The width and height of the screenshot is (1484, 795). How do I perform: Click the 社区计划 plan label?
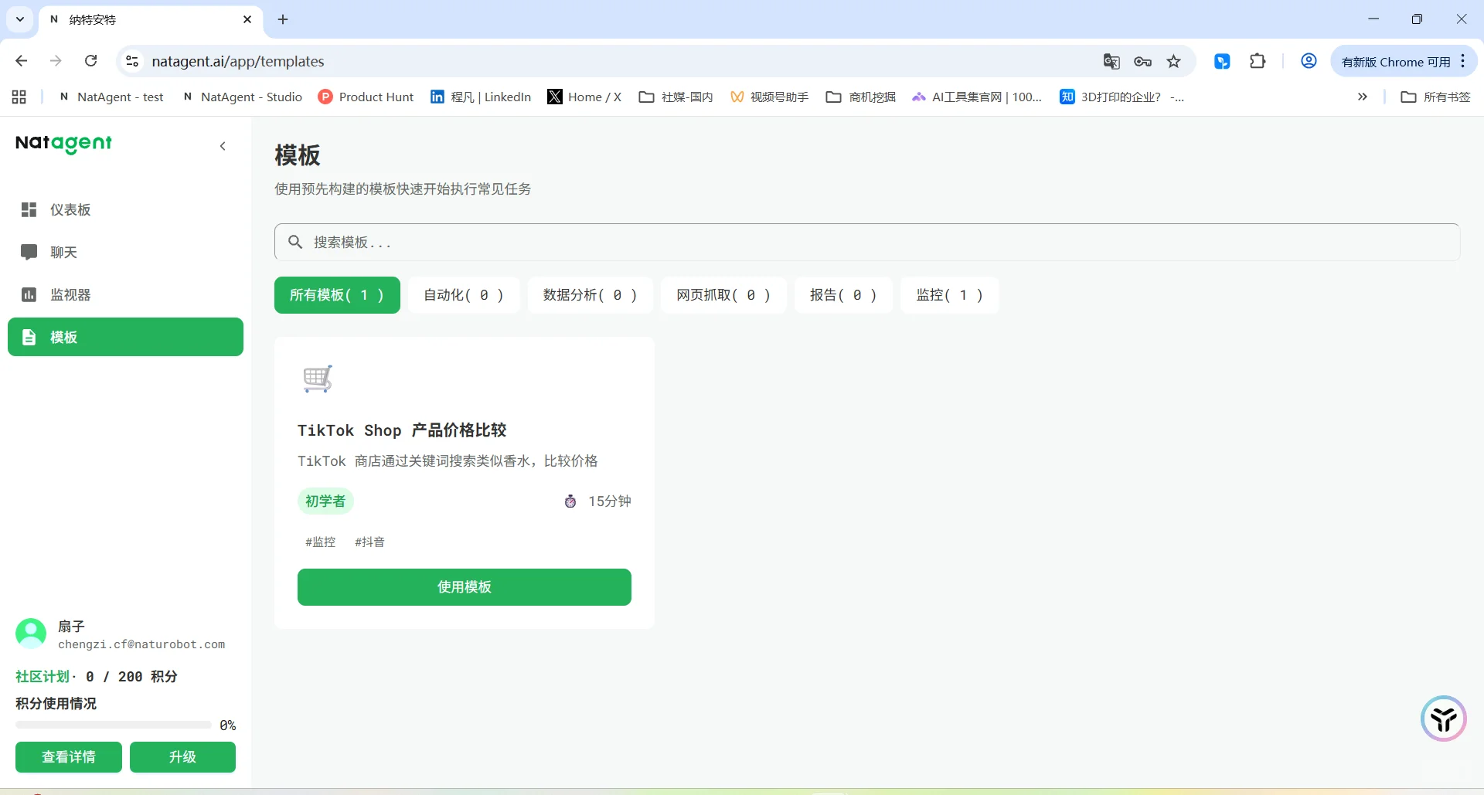[x=43, y=677]
